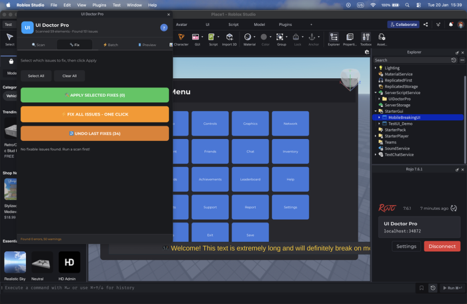Open macOS Control Center icon

pyautogui.click(x=418, y=5)
